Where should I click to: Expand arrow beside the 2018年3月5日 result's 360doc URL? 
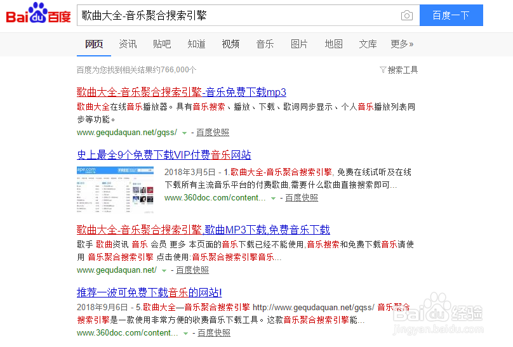pos(273,199)
